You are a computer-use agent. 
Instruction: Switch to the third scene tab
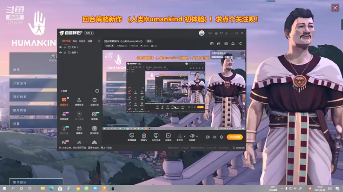click(82, 41)
